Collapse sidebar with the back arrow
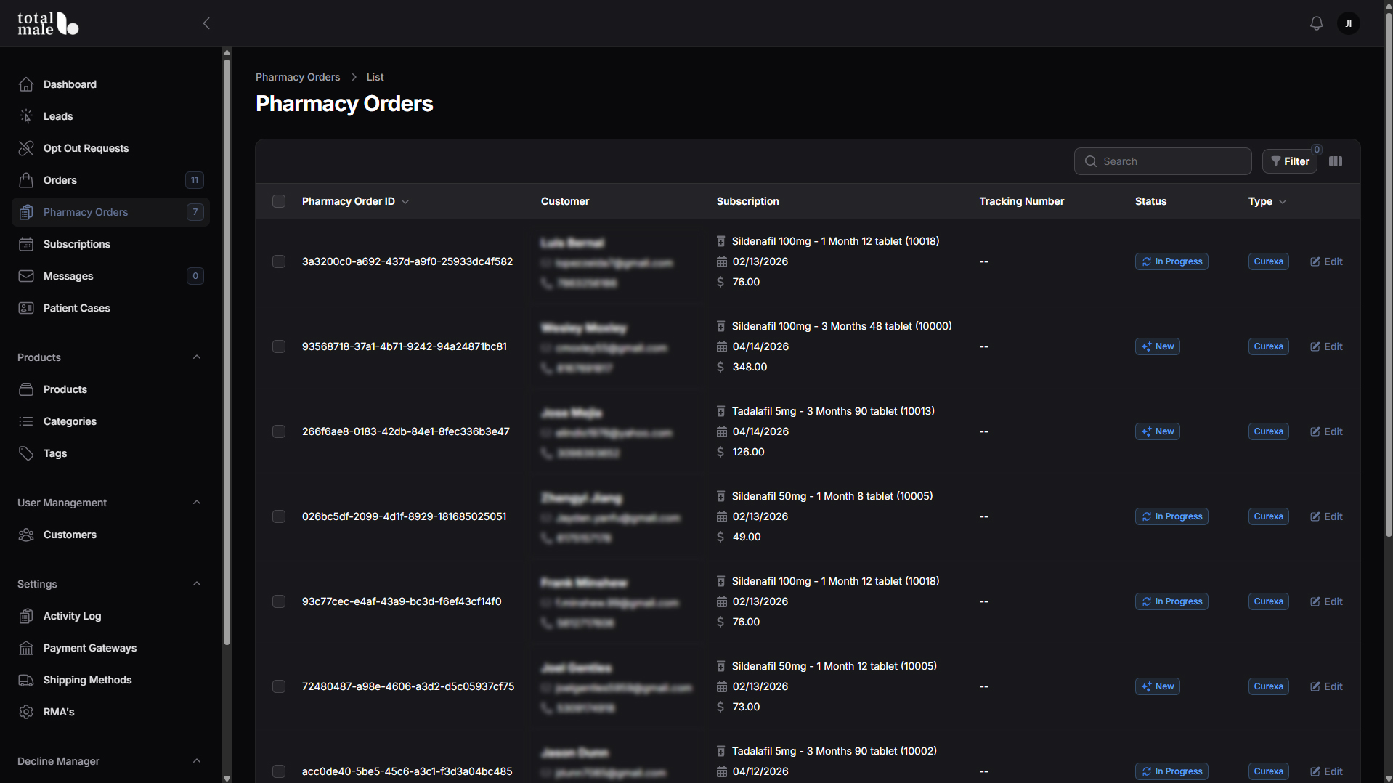The image size is (1393, 783). pos(206,23)
